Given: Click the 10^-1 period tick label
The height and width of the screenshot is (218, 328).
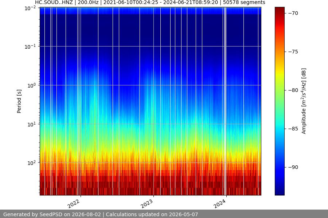Looking at the screenshot, I should [30, 47].
